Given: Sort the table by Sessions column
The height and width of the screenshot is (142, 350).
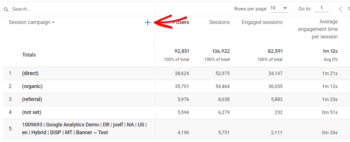Looking at the screenshot, I should 219,22.
